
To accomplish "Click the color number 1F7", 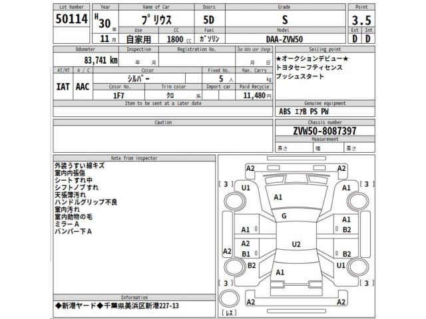I will pos(118,96).
